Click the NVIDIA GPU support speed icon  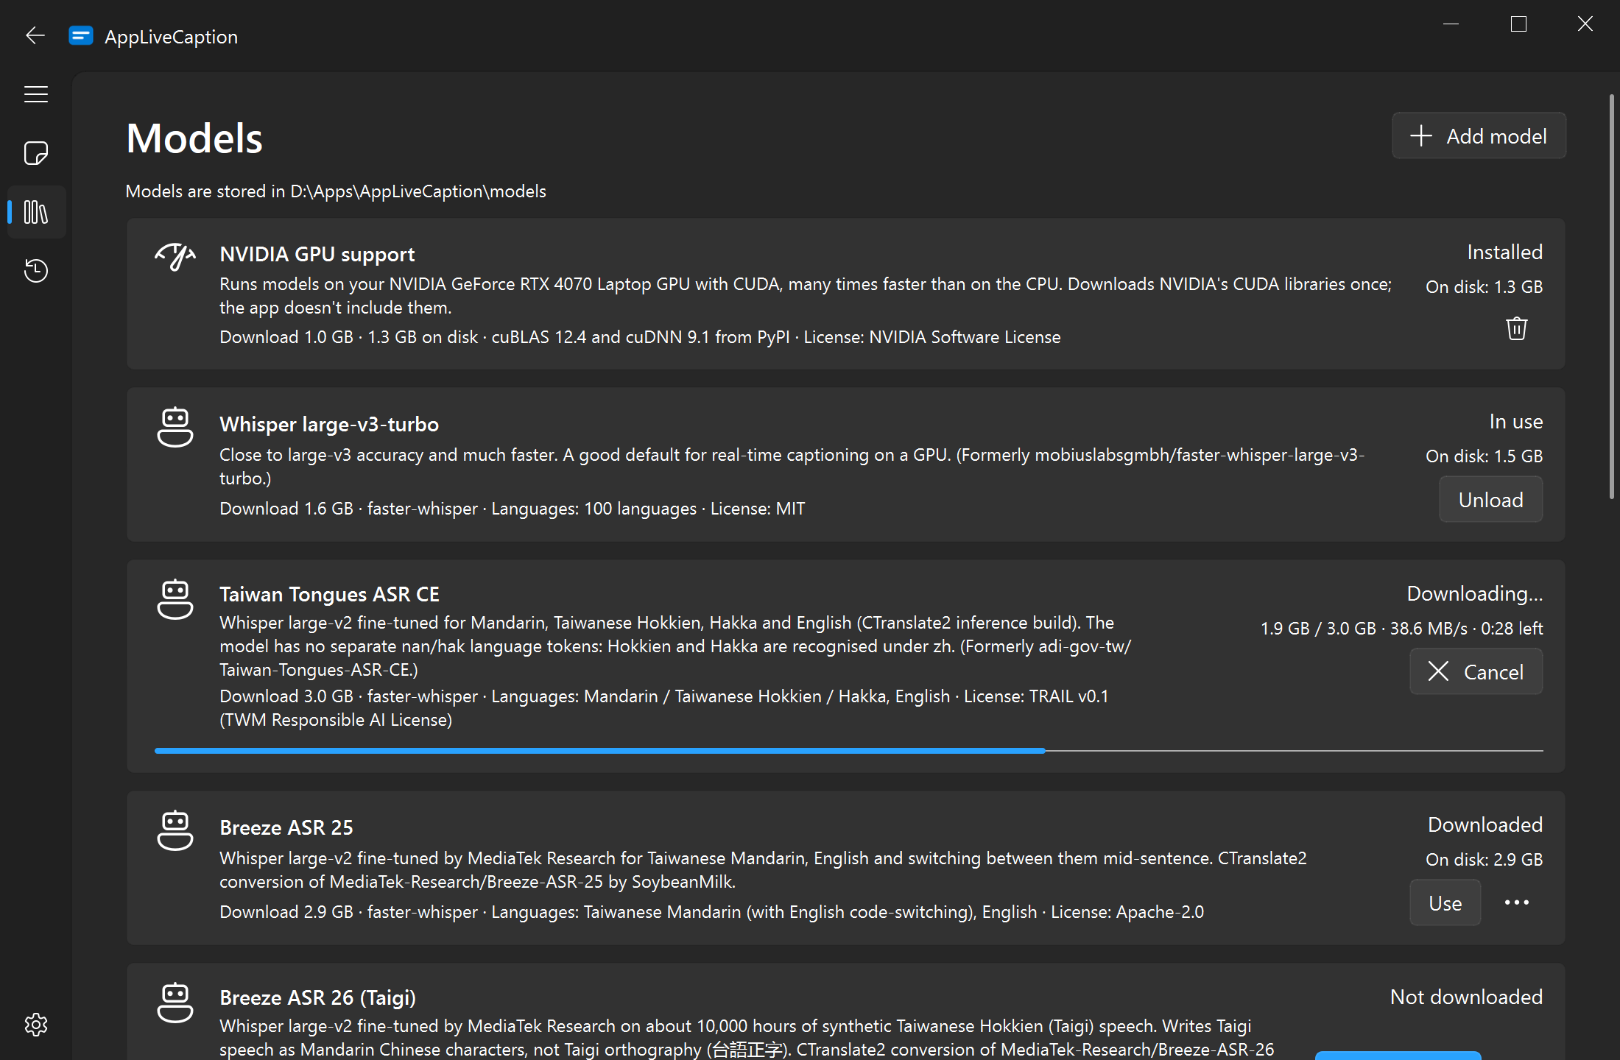click(175, 256)
